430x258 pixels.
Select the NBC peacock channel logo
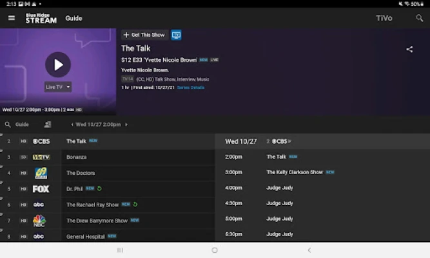point(39,221)
